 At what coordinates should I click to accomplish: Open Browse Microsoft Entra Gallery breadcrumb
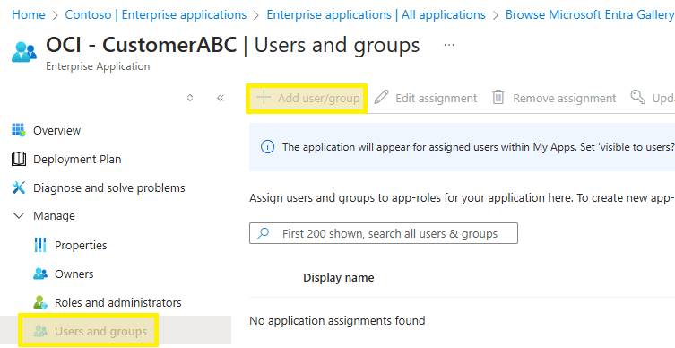pos(590,14)
